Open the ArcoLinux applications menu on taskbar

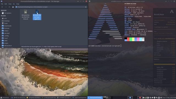(x=5, y=98)
